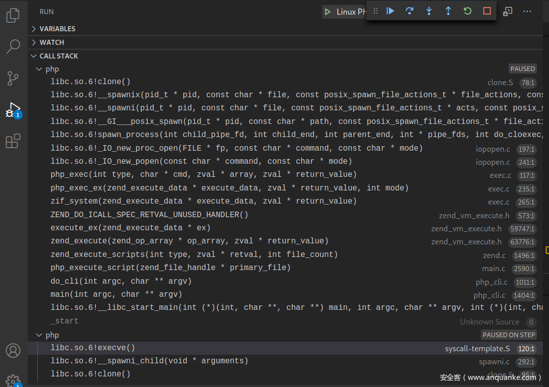
Task: Click the Step Out debug button
Action: click(448, 11)
